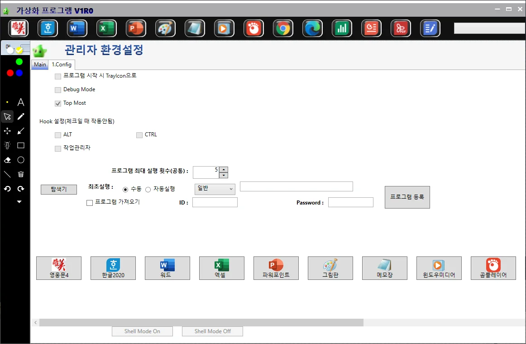
Task: Check the 프로그램 가져오기 checkbox
Action: click(x=90, y=203)
